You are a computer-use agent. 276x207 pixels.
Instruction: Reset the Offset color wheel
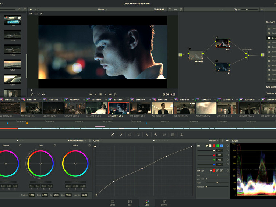point(89,146)
